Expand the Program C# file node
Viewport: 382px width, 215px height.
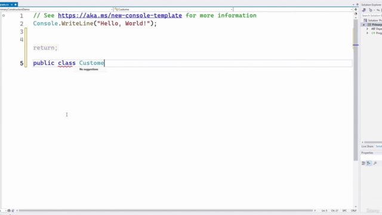coord(368,33)
